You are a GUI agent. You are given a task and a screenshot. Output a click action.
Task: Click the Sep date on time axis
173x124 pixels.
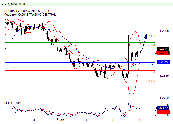[61, 120]
